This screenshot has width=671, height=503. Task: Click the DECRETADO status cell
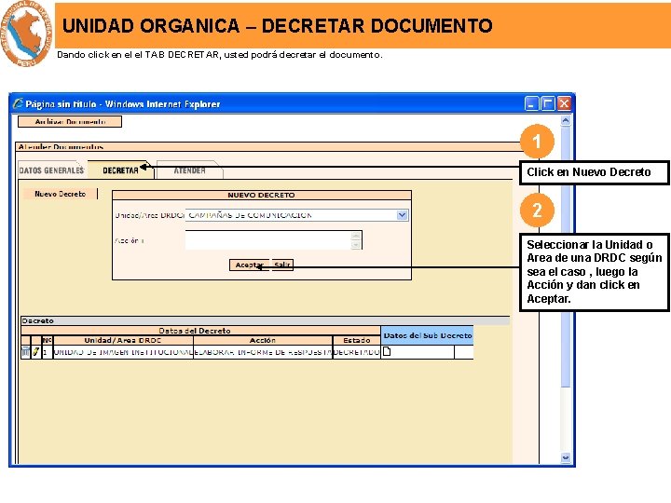pos(356,352)
